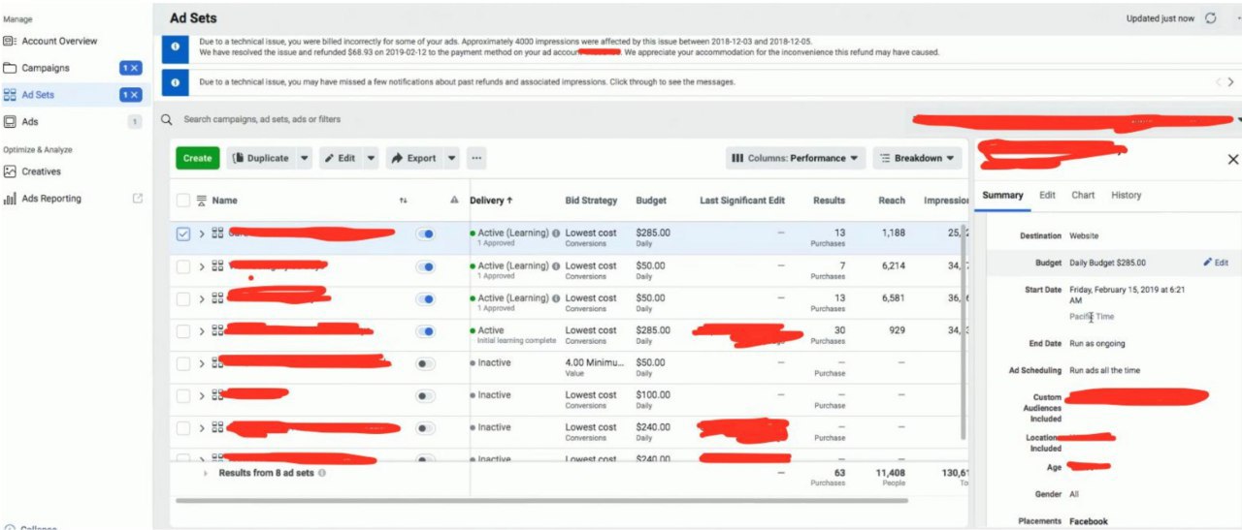Click the Edit button in toolbar

coord(341,158)
